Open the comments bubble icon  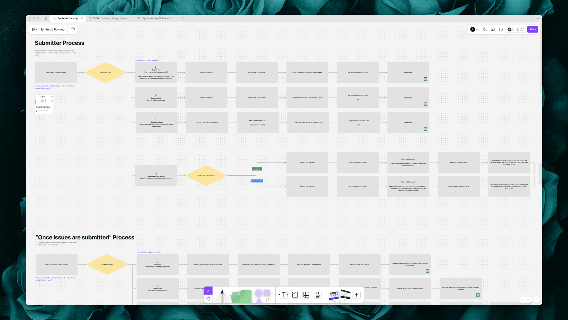501,29
